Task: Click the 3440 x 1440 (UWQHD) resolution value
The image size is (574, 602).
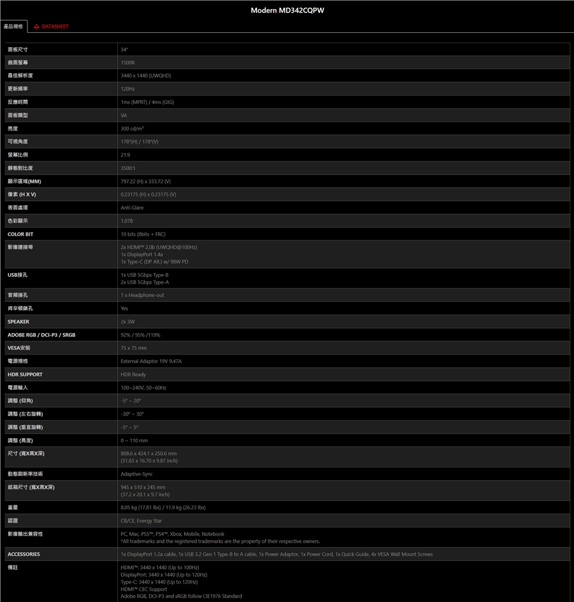Action: pos(145,75)
